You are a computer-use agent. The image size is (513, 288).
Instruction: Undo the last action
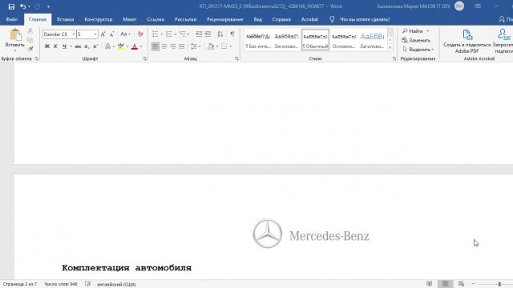(22, 6)
